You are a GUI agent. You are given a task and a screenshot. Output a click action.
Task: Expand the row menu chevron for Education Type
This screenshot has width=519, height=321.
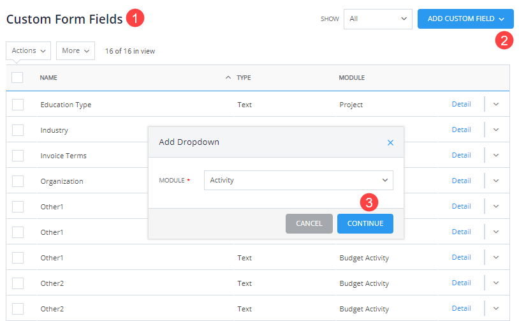click(x=496, y=104)
